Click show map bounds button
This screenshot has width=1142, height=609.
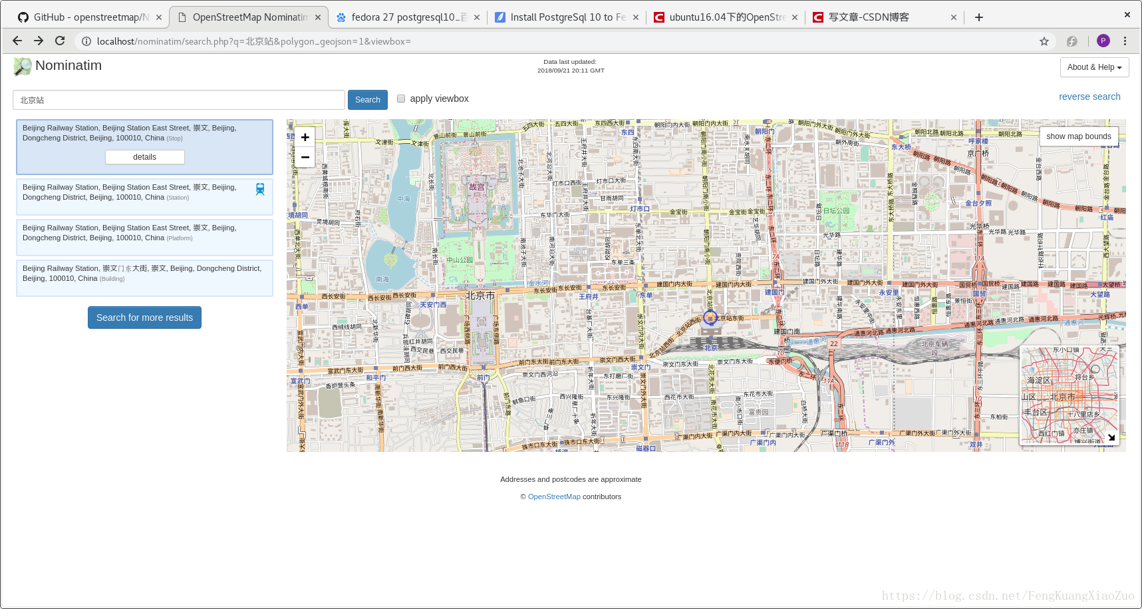[x=1078, y=136]
